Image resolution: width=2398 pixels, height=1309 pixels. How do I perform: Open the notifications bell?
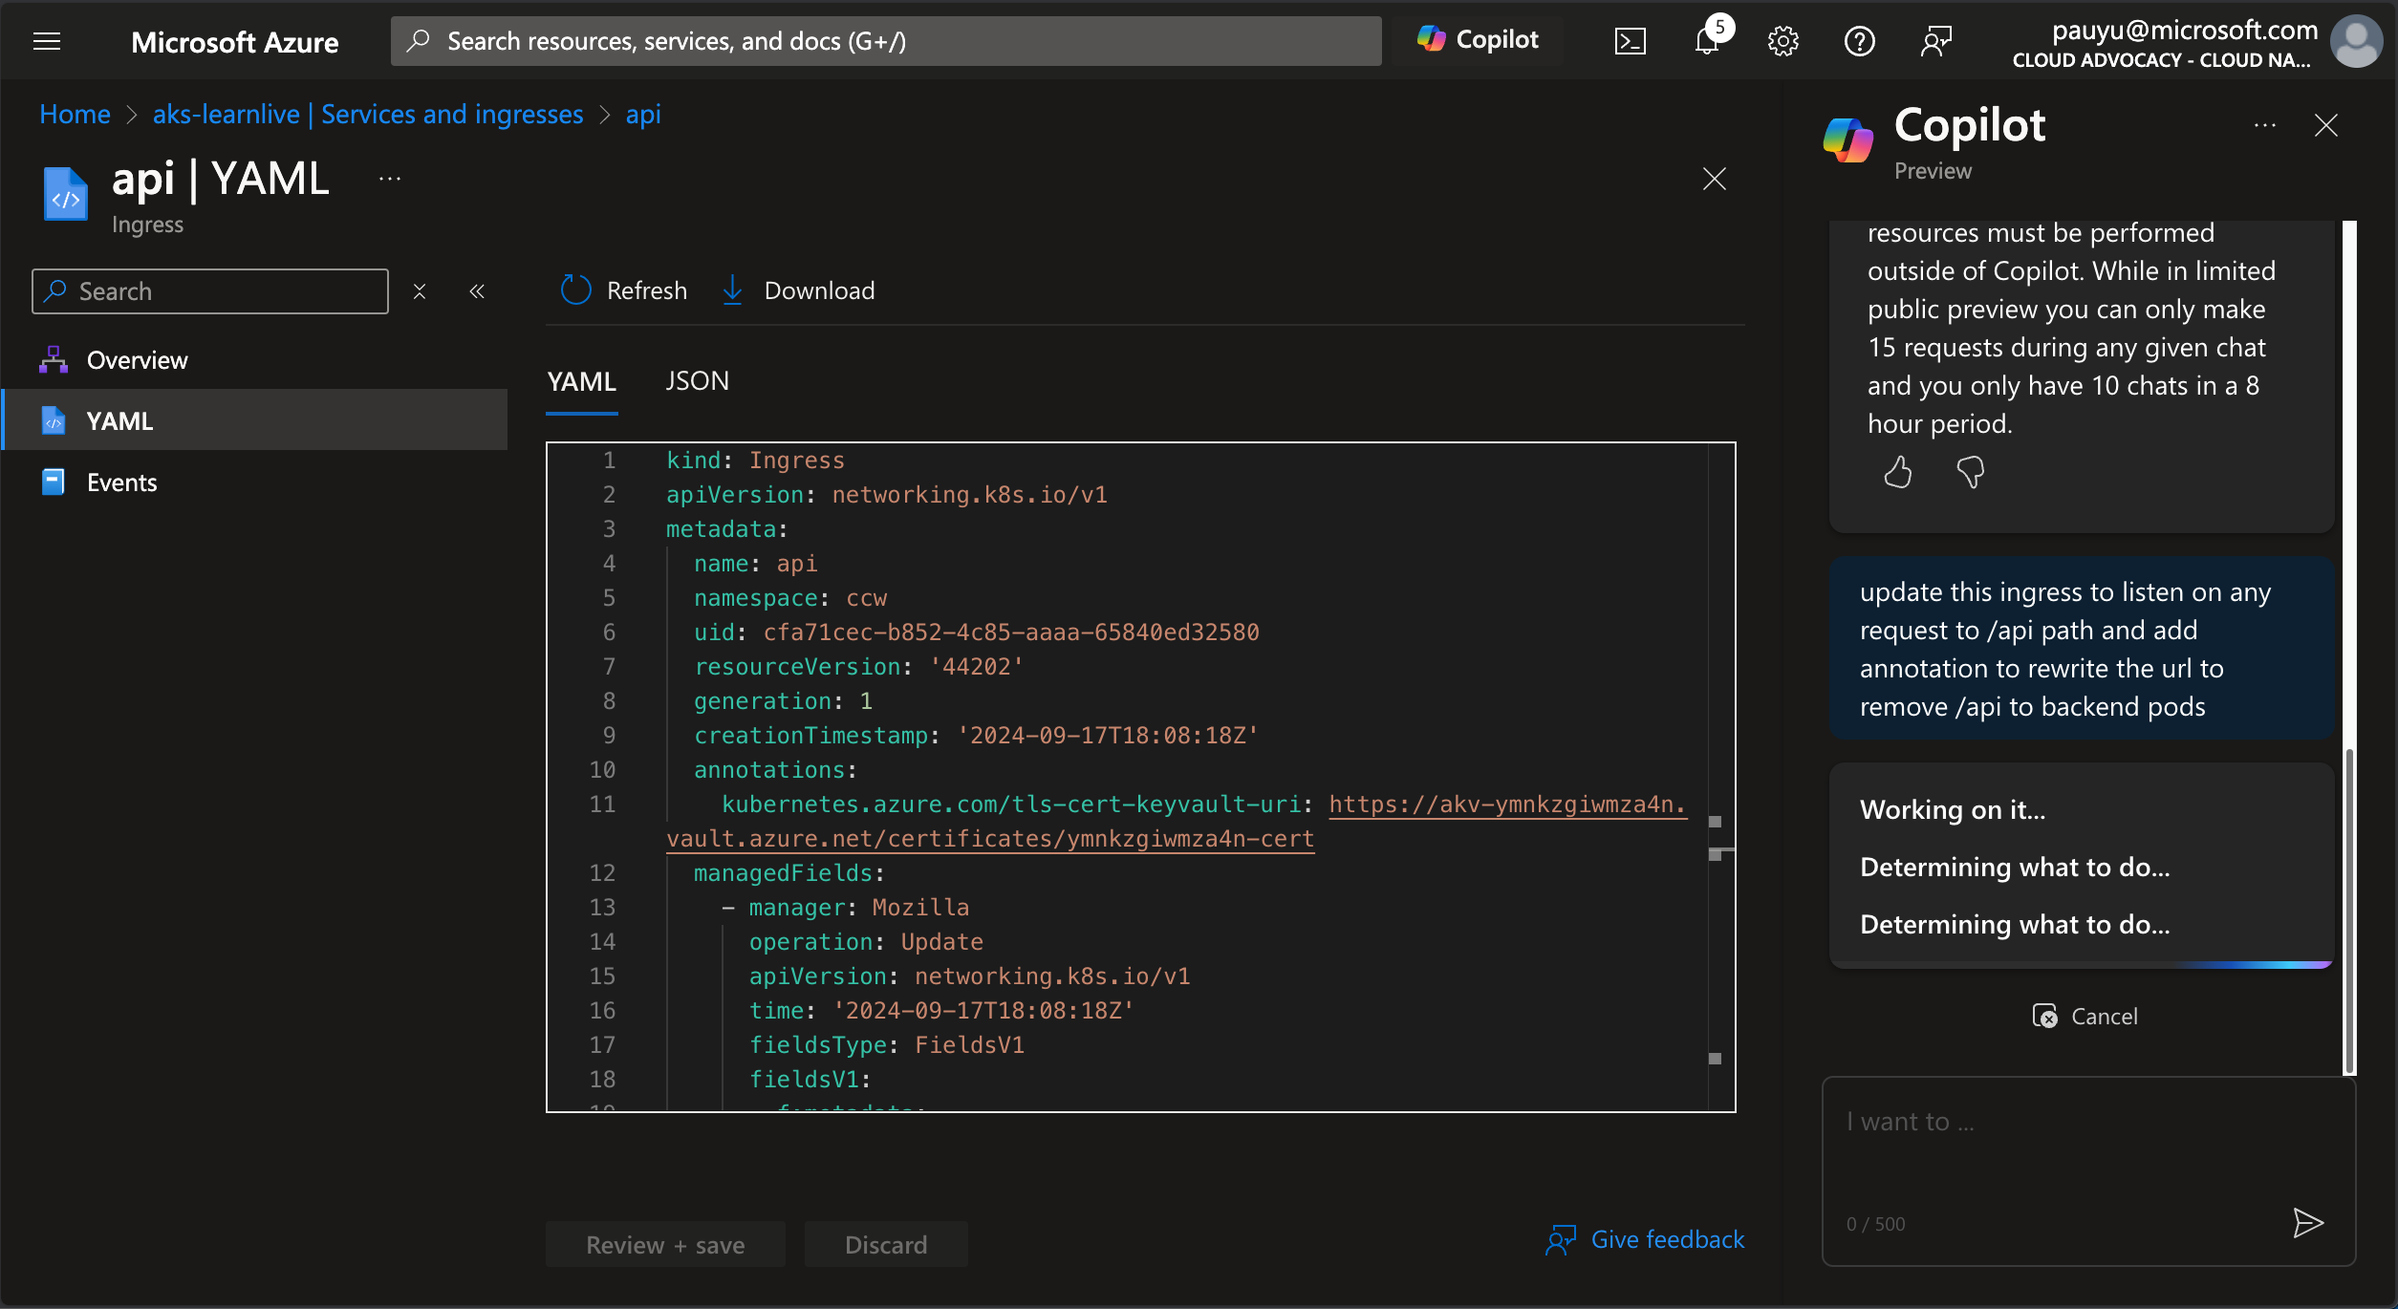click(1707, 41)
